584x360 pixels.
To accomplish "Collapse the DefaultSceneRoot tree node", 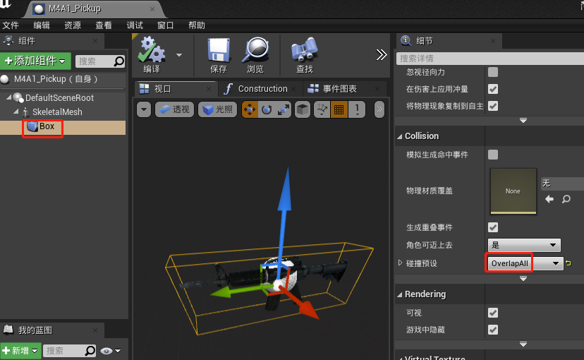I will [8, 97].
